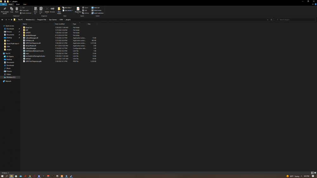This screenshot has width=317, height=178.
Task: Click the Up one level arrow
Action: [11, 20]
